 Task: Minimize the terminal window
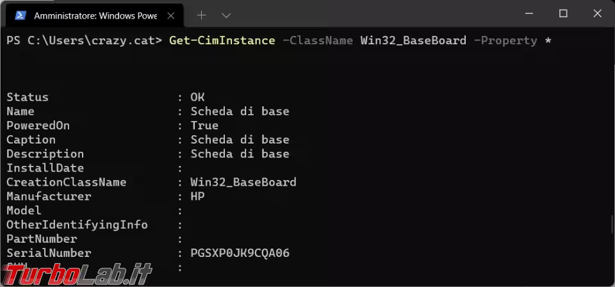click(530, 13)
